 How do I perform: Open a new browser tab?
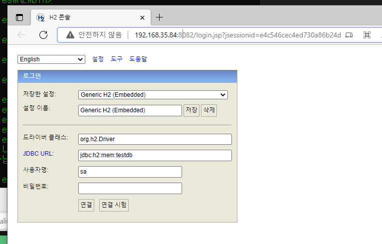(160, 17)
